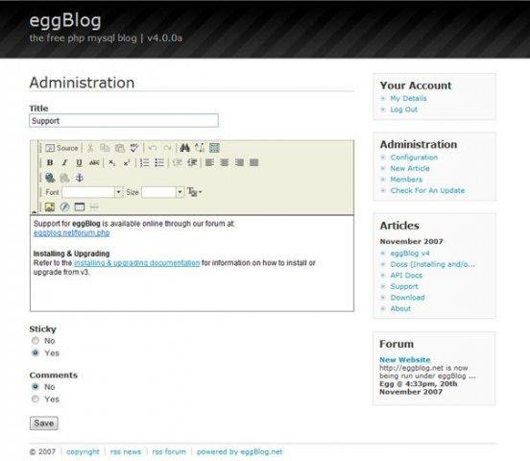Insert a bulleted list
This screenshot has height=461, width=530.
[159, 162]
